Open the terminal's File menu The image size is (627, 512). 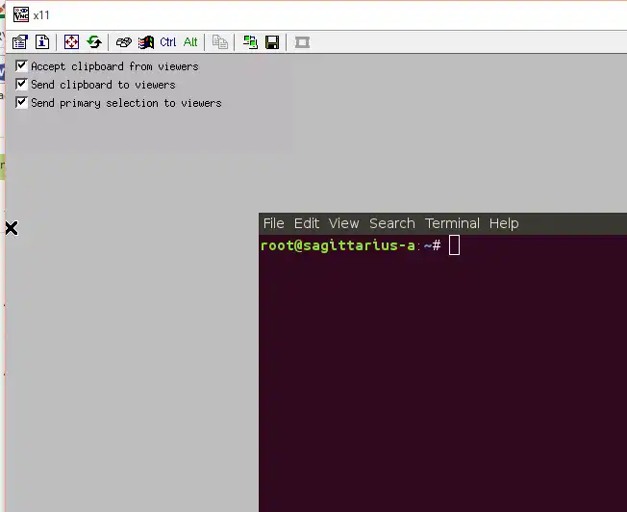coord(273,223)
